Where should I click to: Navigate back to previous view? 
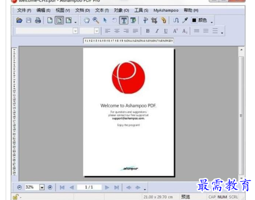128,187
